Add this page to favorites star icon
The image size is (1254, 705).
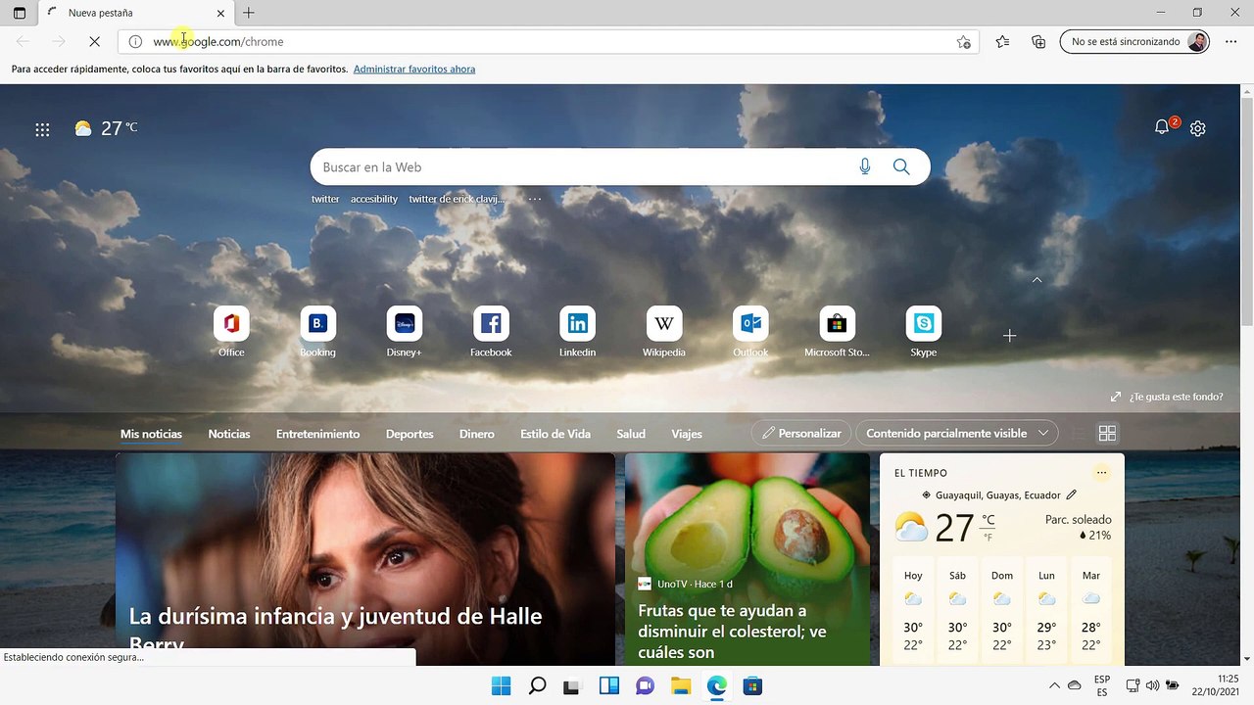point(964,42)
